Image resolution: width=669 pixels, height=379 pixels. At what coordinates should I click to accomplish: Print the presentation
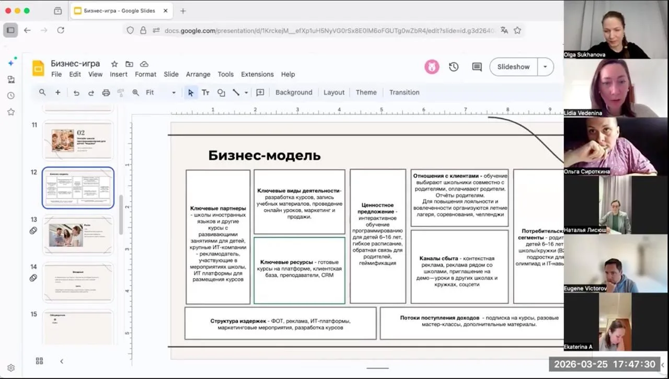(106, 93)
